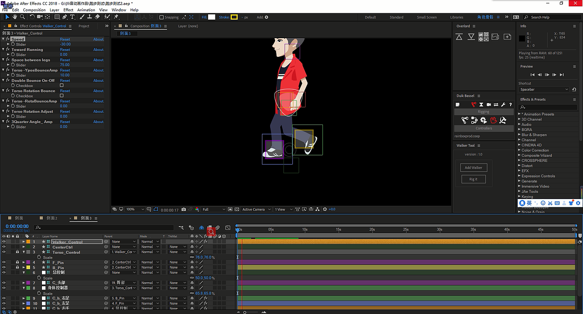This screenshot has width=583, height=314.
Task: Hide the F_Pin layer eye icon
Action: click(x=4, y=262)
